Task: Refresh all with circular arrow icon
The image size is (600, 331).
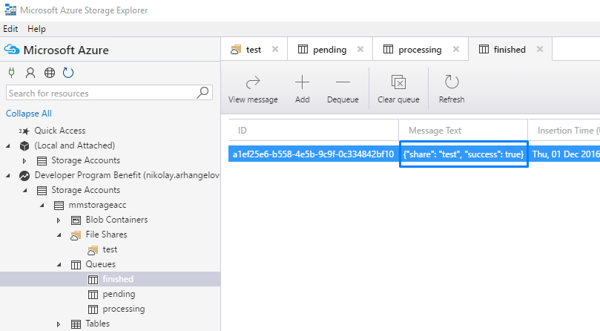Action: click(x=68, y=73)
